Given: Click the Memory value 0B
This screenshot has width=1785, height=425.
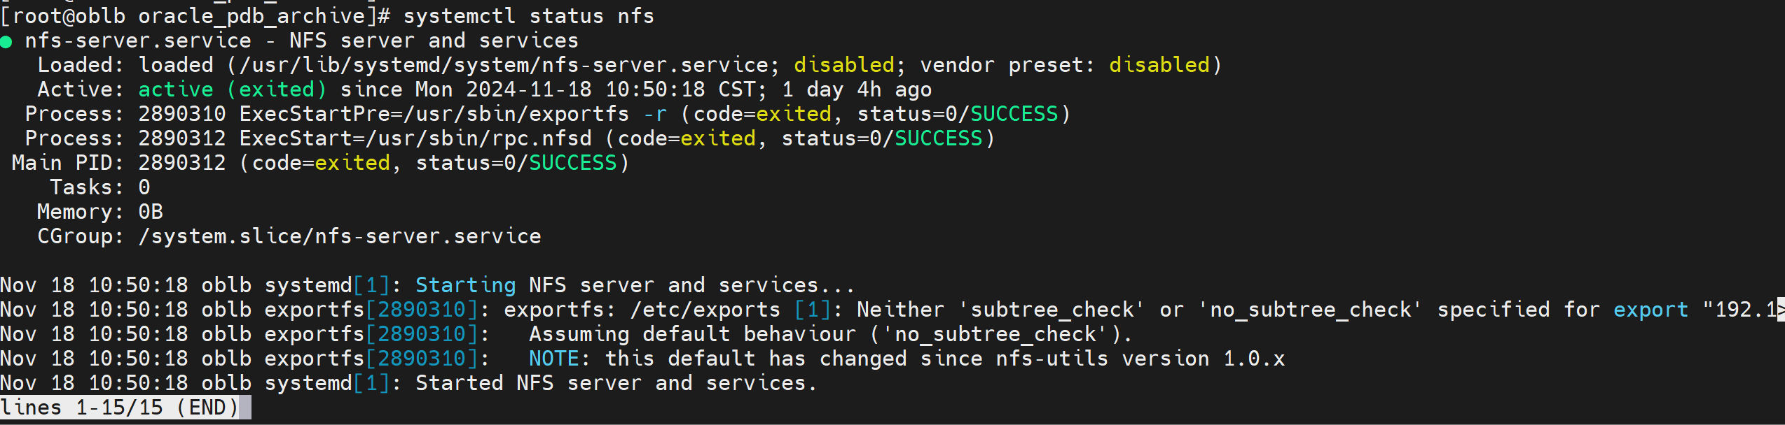Looking at the screenshot, I should [151, 212].
